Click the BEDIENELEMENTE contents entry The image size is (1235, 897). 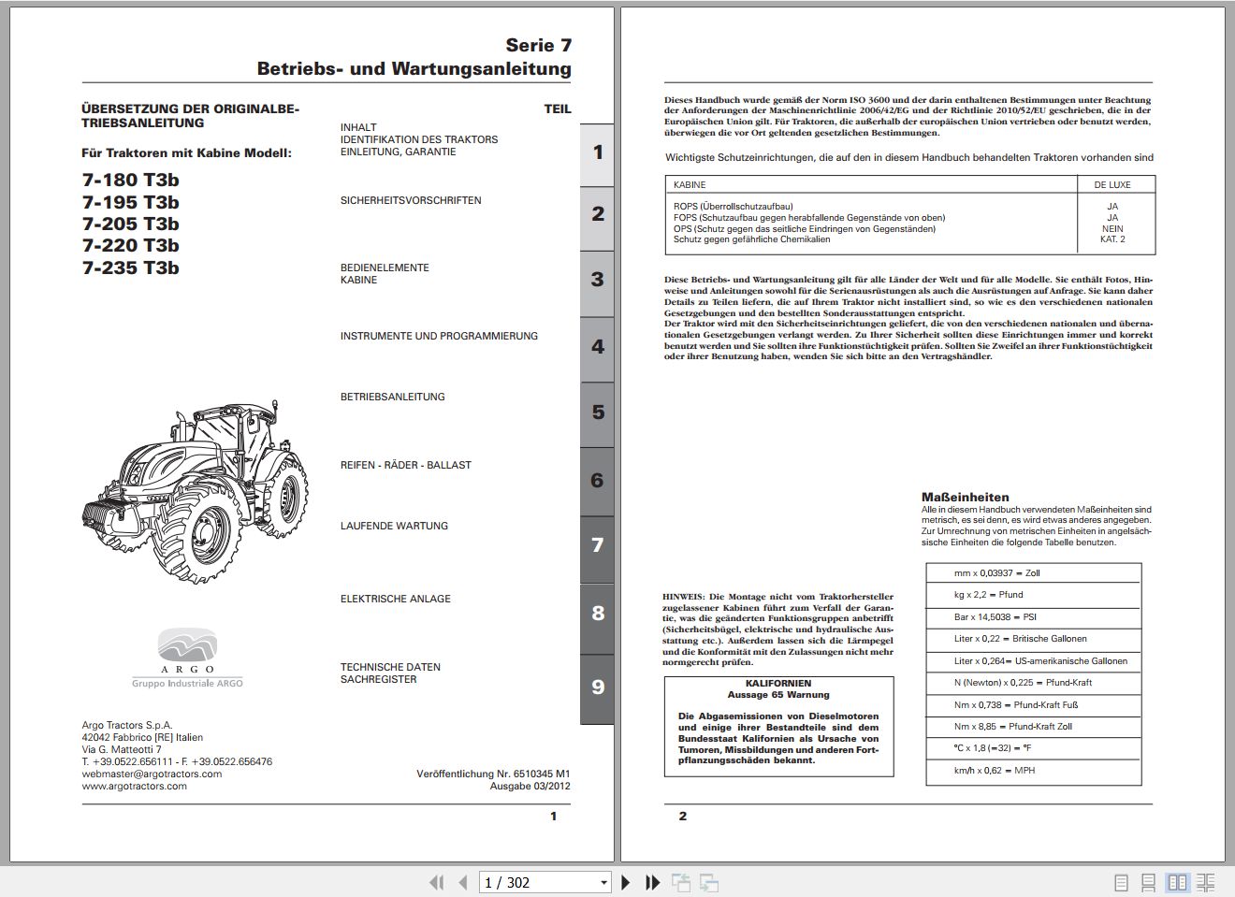[x=385, y=268]
